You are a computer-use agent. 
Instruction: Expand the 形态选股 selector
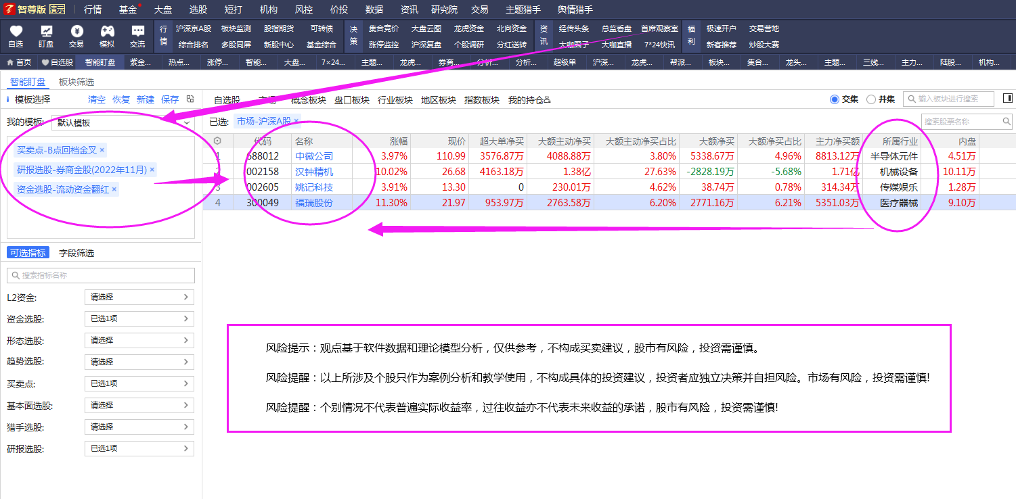139,340
